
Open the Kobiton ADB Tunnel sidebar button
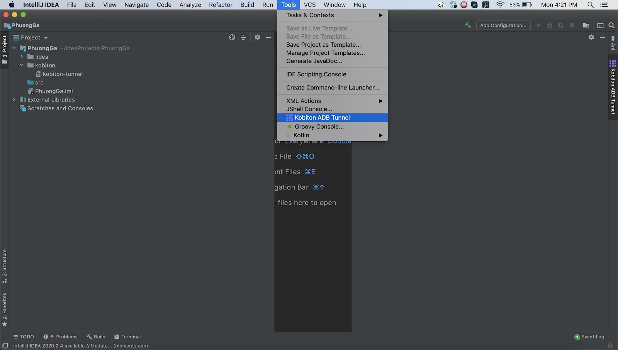pyautogui.click(x=613, y=89)
